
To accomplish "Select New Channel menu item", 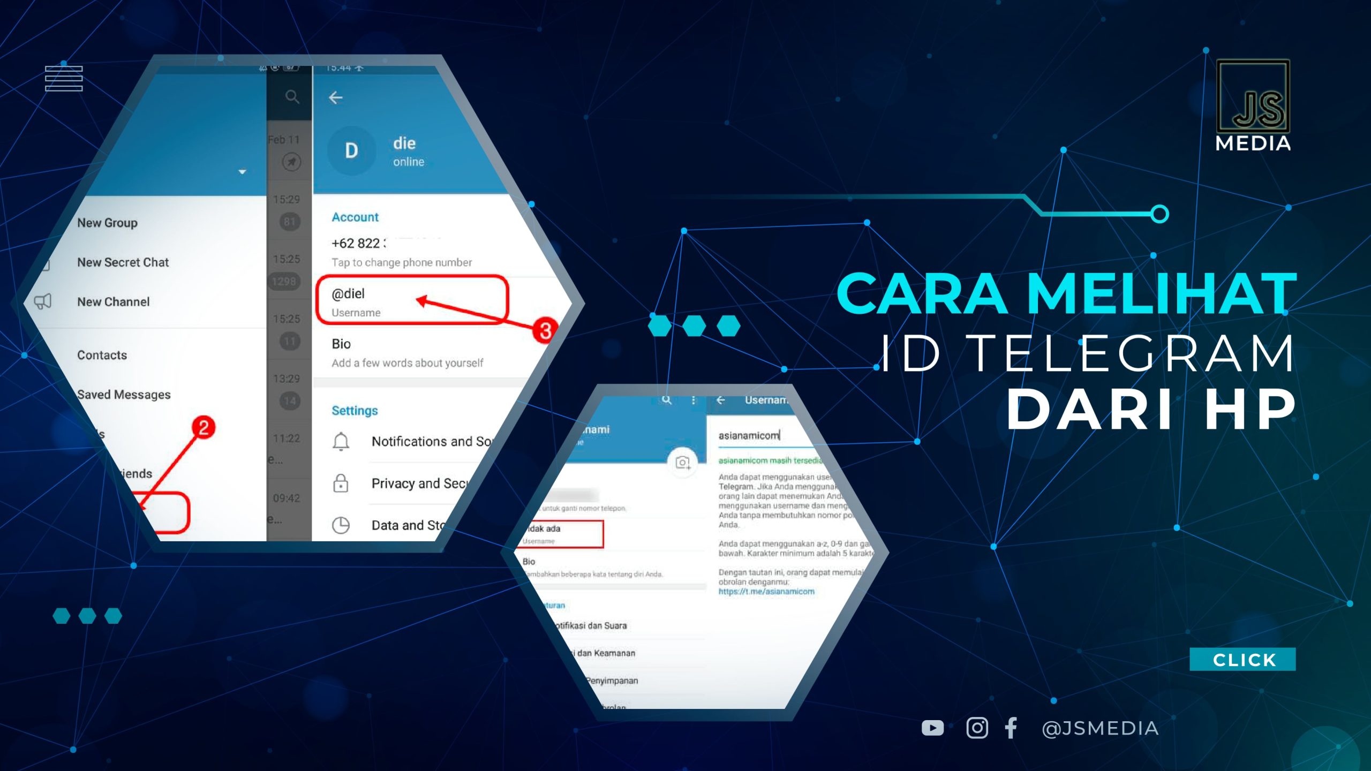I will coord(113,302).
